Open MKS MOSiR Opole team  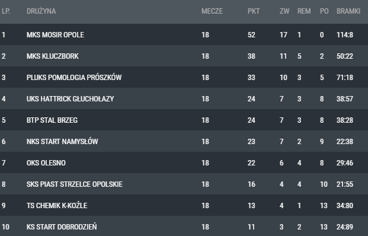(x=55, y=35)
